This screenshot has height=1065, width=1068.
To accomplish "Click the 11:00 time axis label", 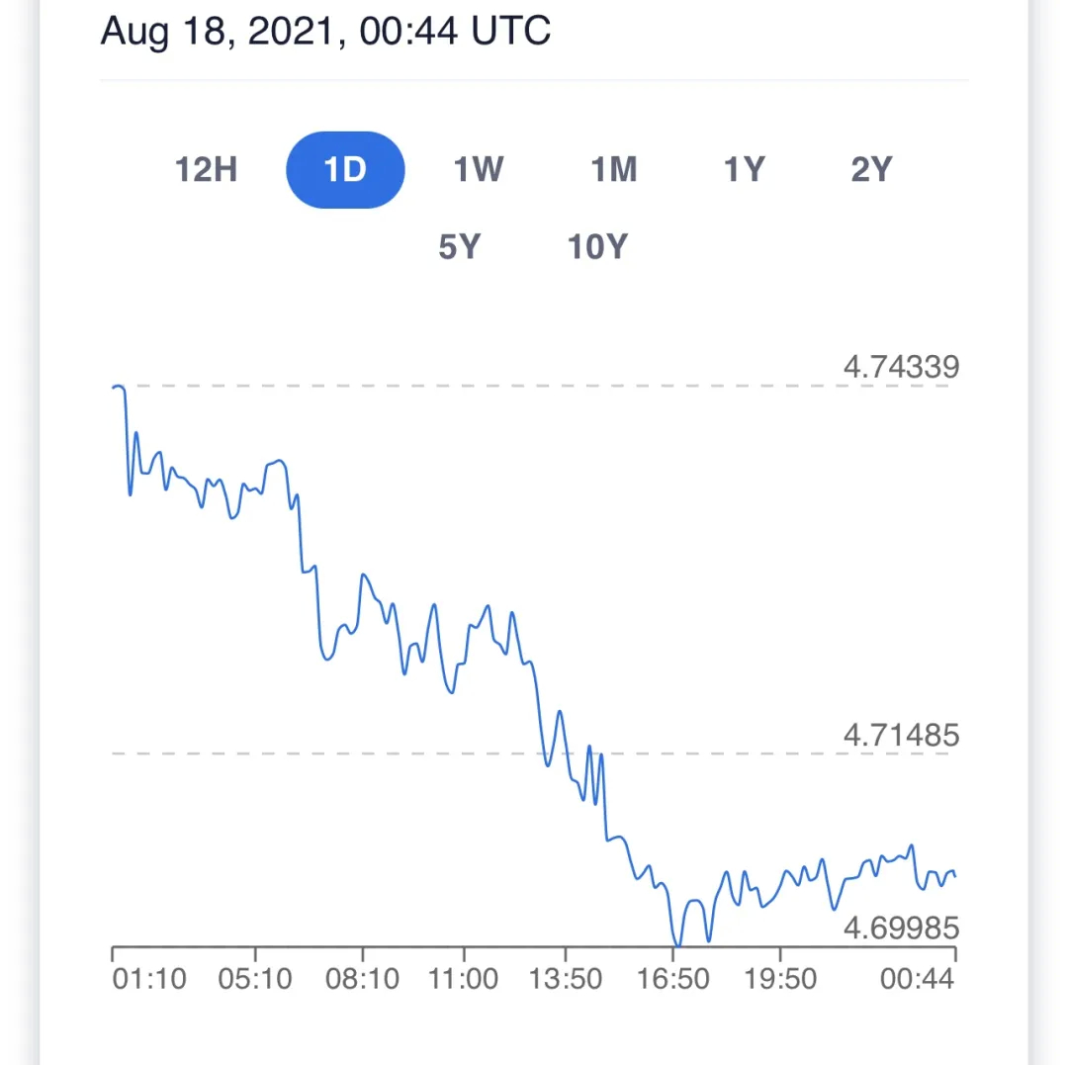I will click(x=463, y=979).
